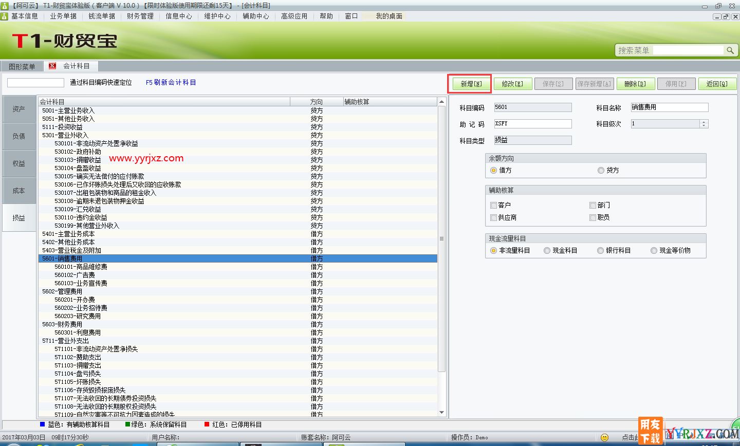Adjust 科目级次 spinner arrows
This screenshot has height=446, width=740.
tap(704, 123)
